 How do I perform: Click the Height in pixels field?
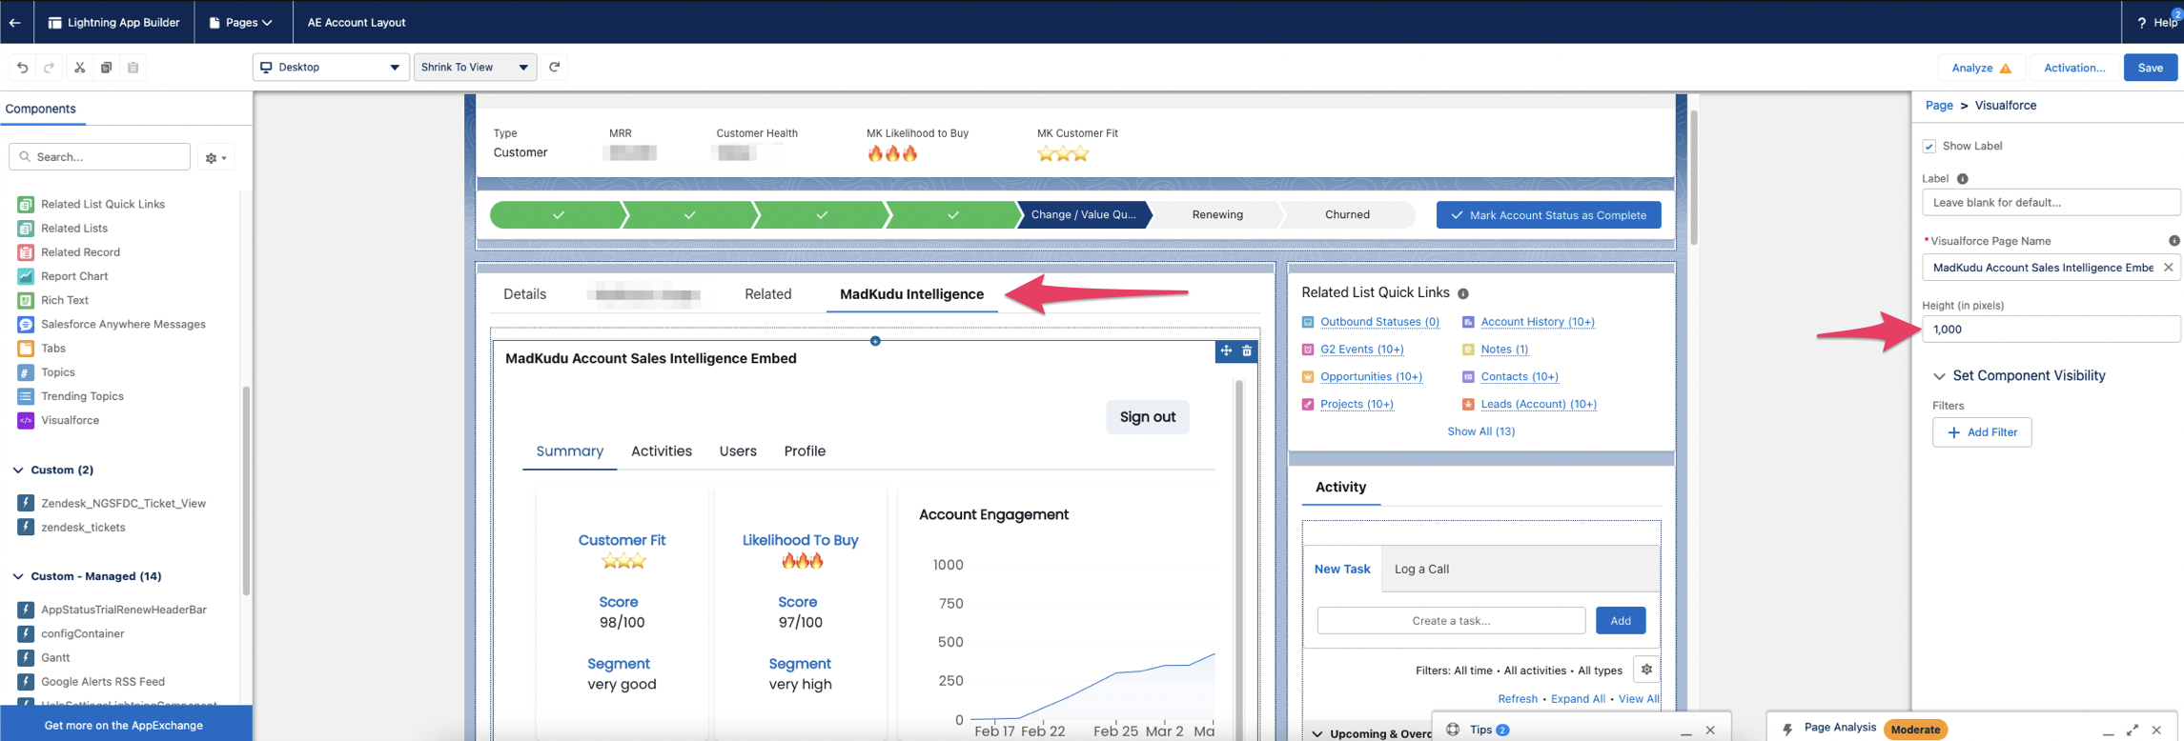[2051, 330]
